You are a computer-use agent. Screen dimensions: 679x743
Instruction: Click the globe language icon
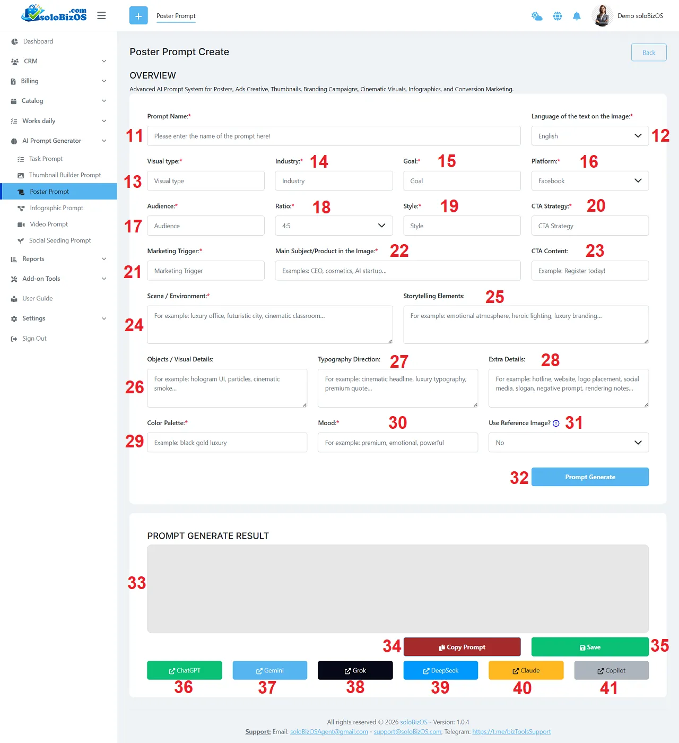point(557,16)
